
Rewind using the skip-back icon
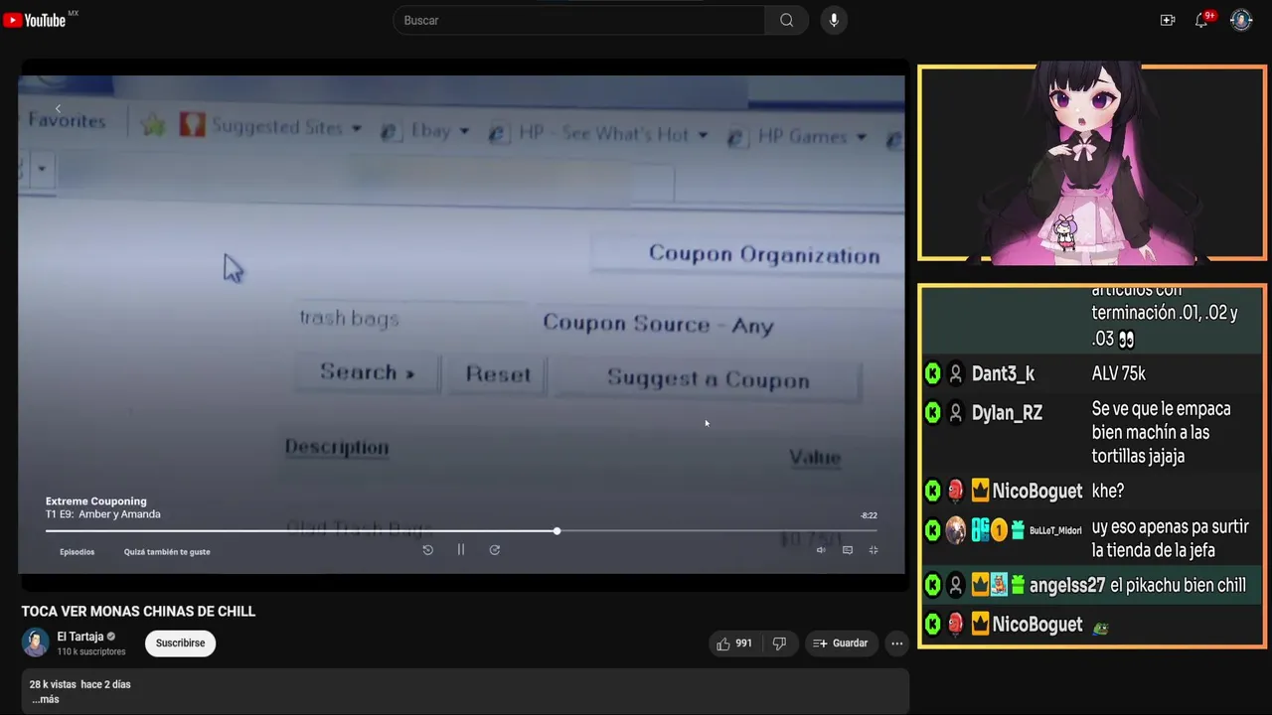pos(427,549)
